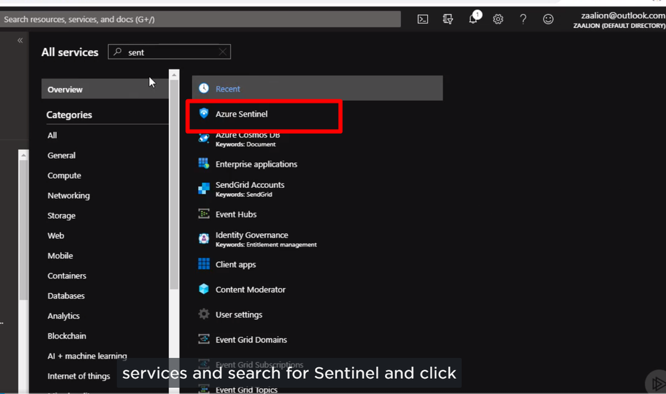Open Event Grid Domains
Viewport: 666px width, 394px height.
(251, 340)
